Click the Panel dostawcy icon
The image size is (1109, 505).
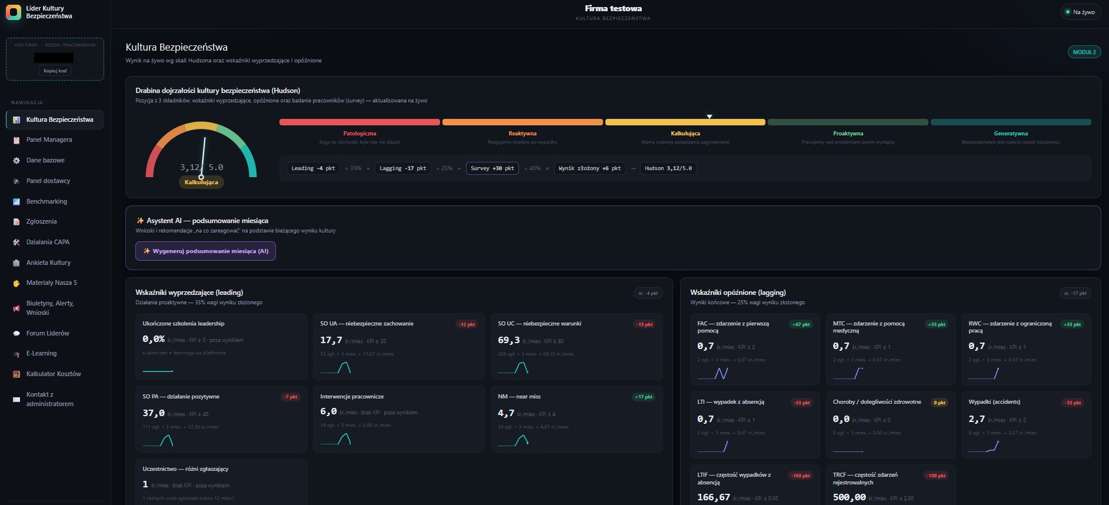click(16, 181)
